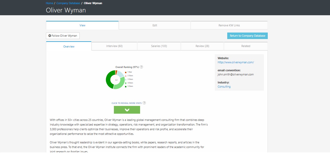Click the 5 Stars legend color swatch

(126, 86)
